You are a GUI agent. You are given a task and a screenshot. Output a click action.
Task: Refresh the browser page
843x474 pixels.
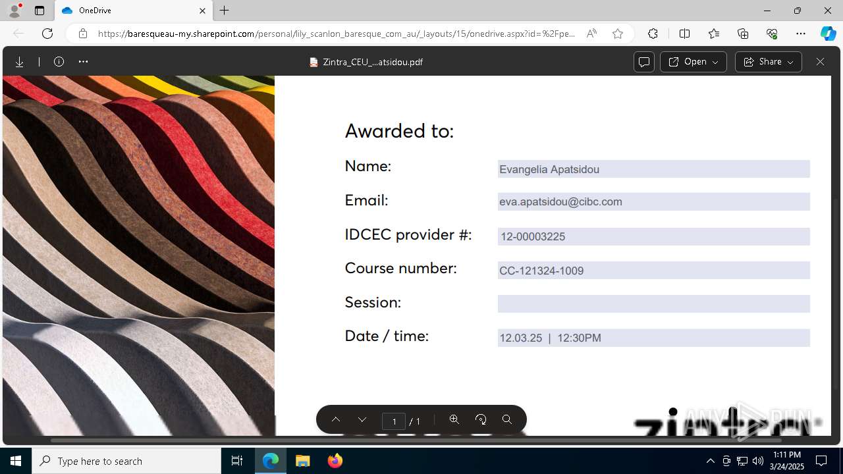coord(47,34)
